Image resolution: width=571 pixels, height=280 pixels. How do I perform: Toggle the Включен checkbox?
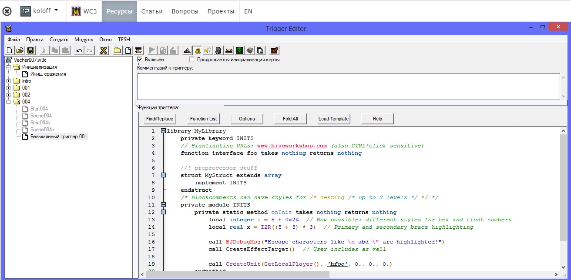tap(140, 60)
